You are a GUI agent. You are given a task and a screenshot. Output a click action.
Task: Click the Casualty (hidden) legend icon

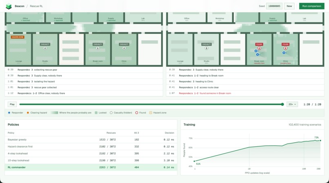[111, 113]
